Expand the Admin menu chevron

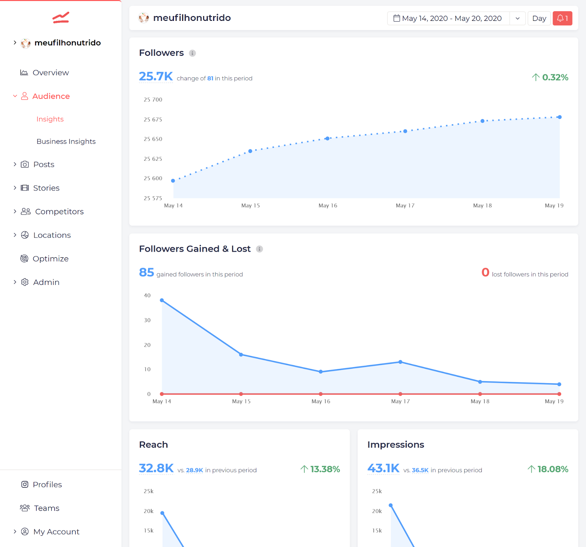(15, 282)
